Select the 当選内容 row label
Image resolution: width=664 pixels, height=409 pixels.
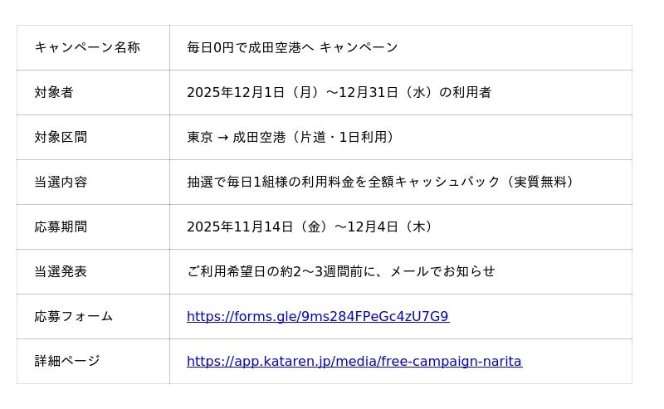61,182
